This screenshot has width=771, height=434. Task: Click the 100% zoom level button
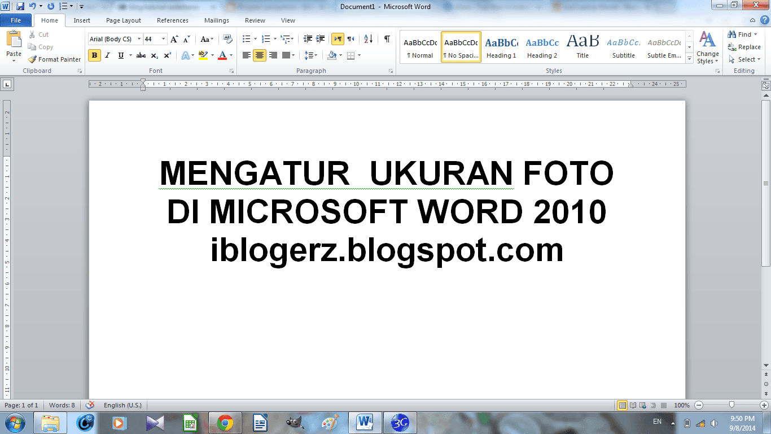(682, 405)
